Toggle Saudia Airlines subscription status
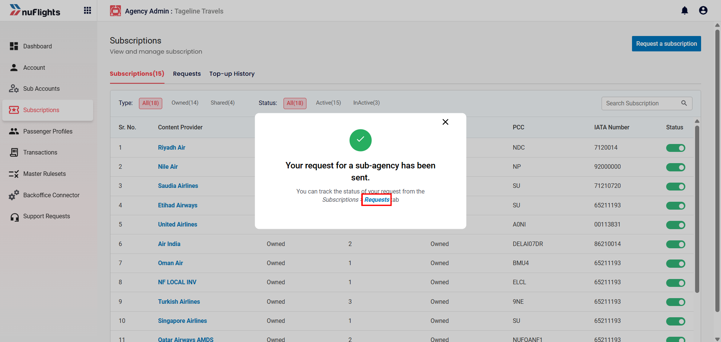721x342 pixels. tap(676, 186)
